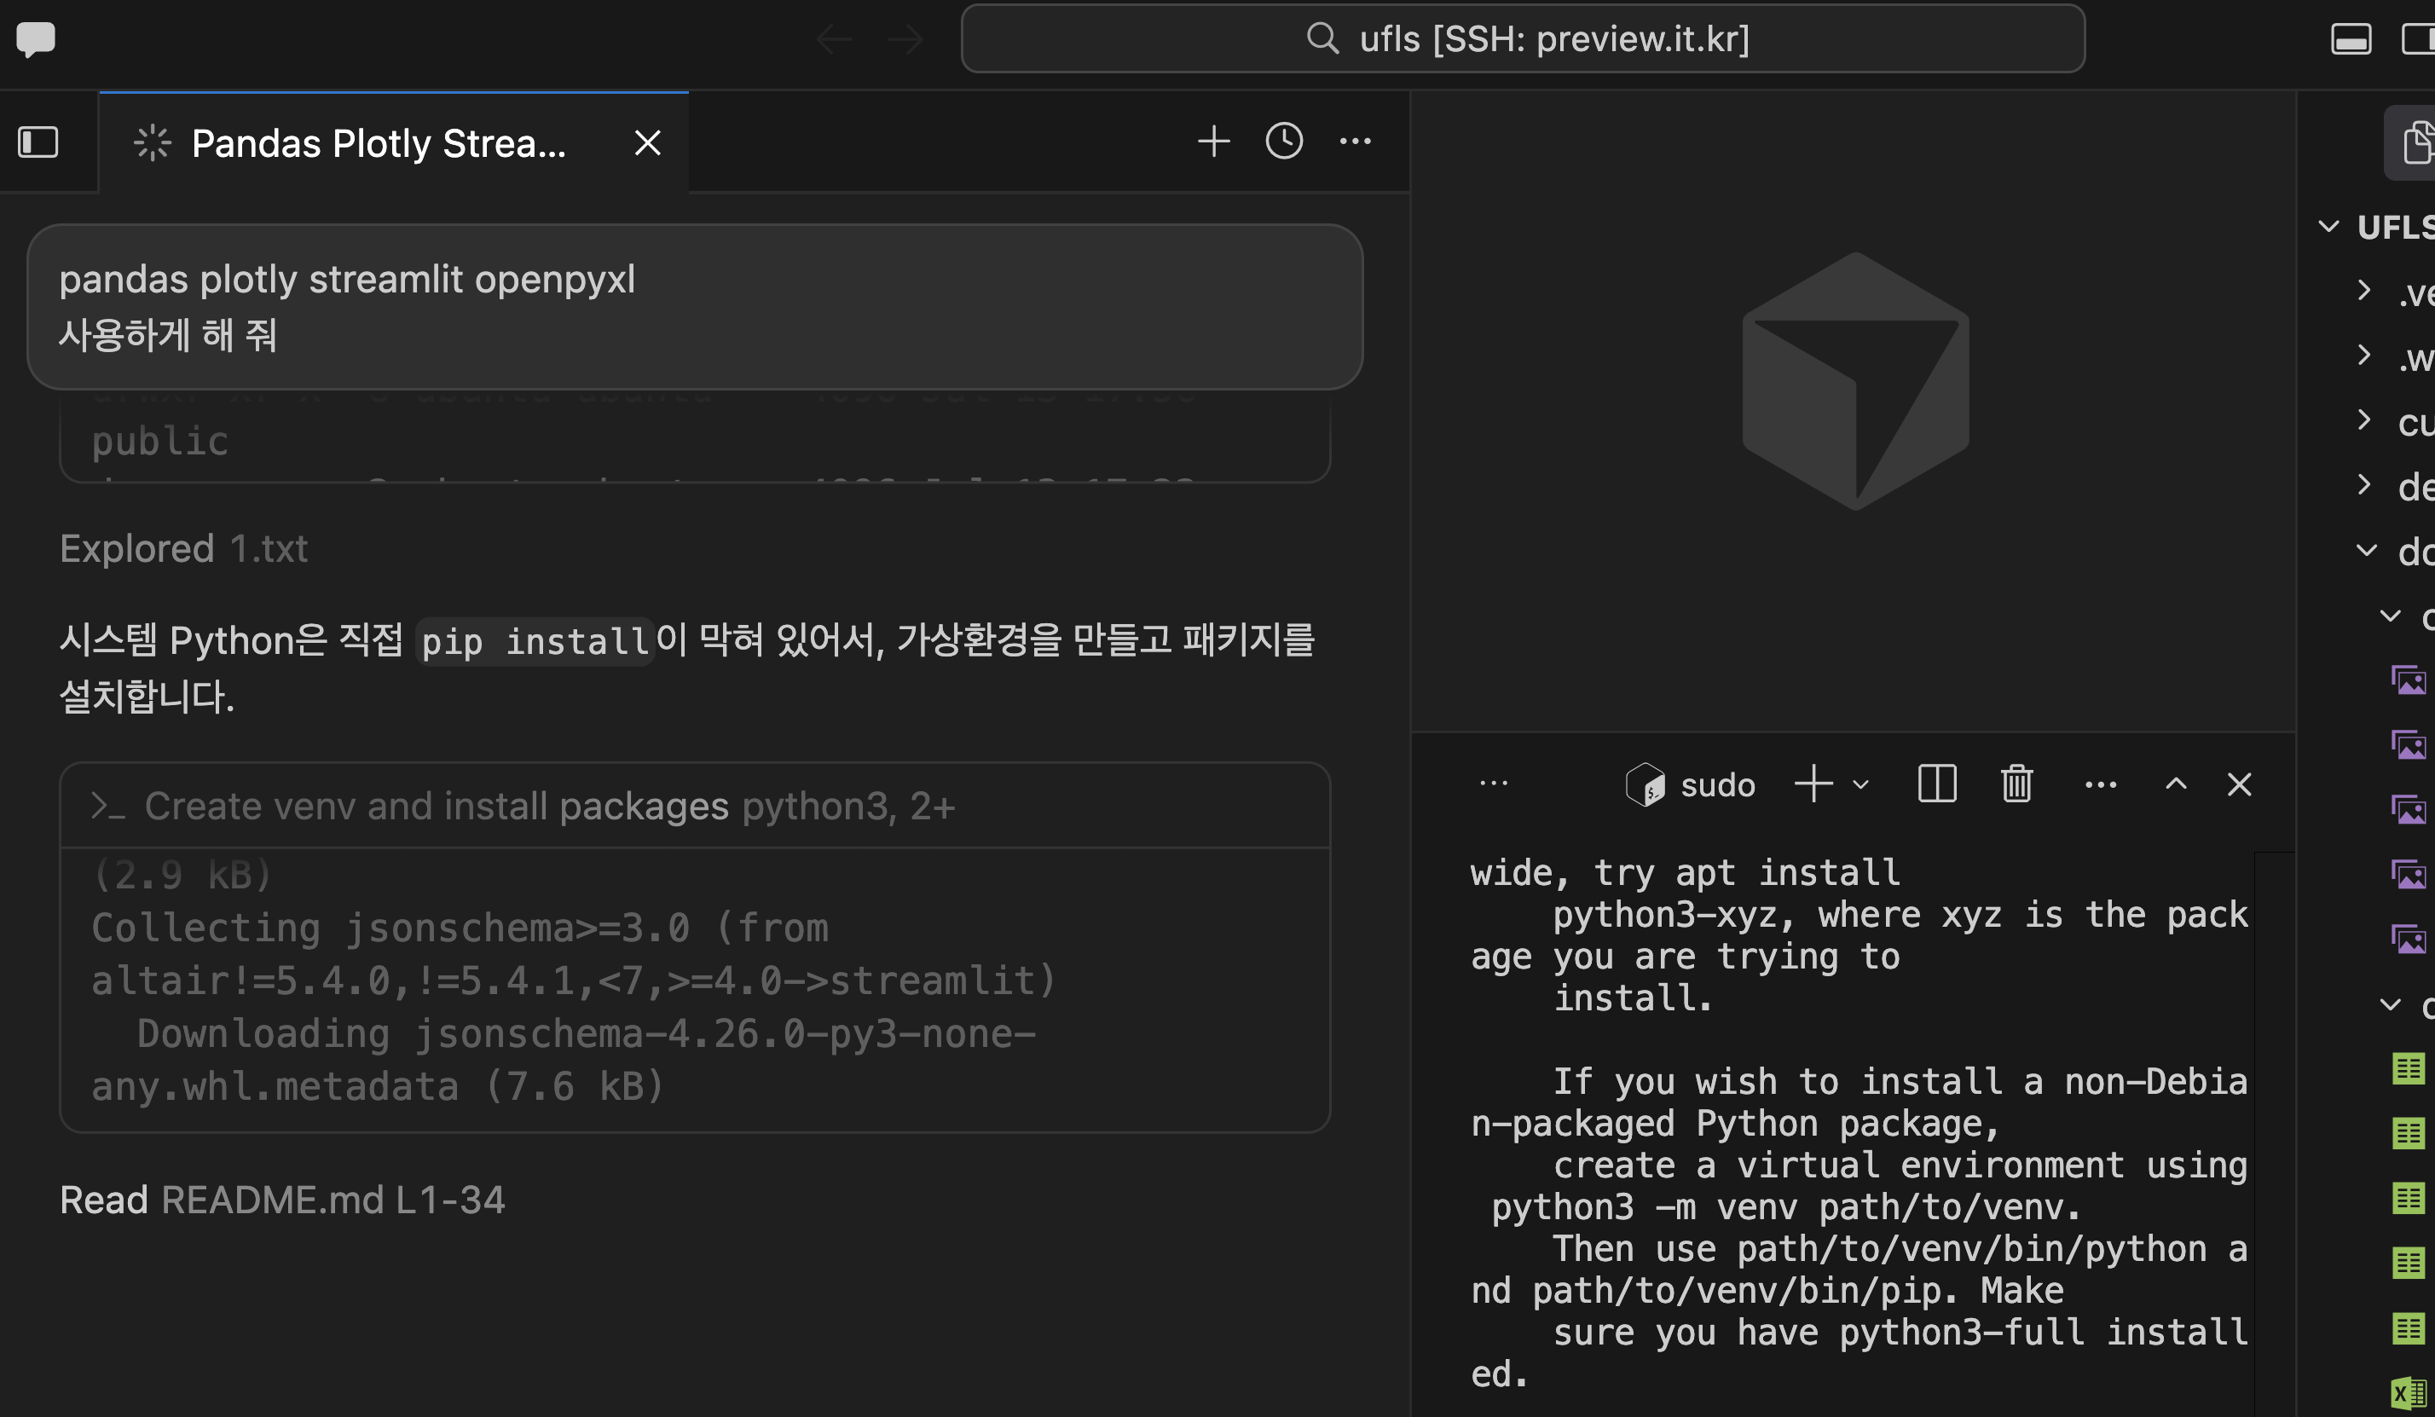Viewport: 2435px width, 1417px height.
Task: Kill the terminal with the trash icon
Action: pyautogui.click(x=2016, y=783)
